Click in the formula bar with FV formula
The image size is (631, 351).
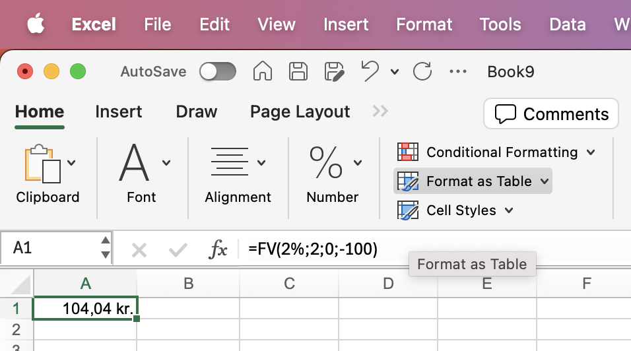(x=434, y=249)
